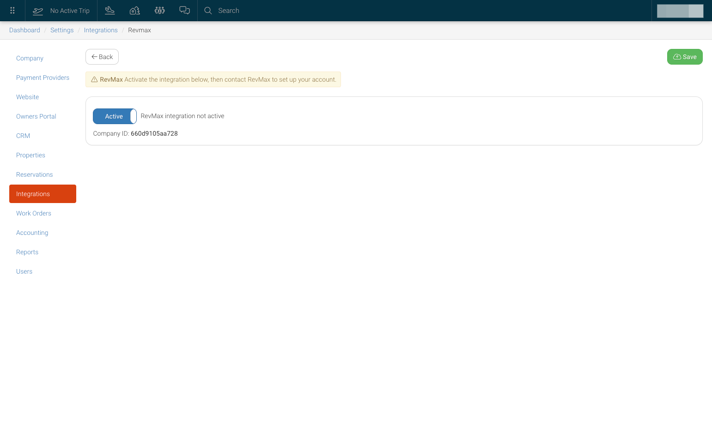
Task: Open CRM settings in sidebar
Action: 43,136
